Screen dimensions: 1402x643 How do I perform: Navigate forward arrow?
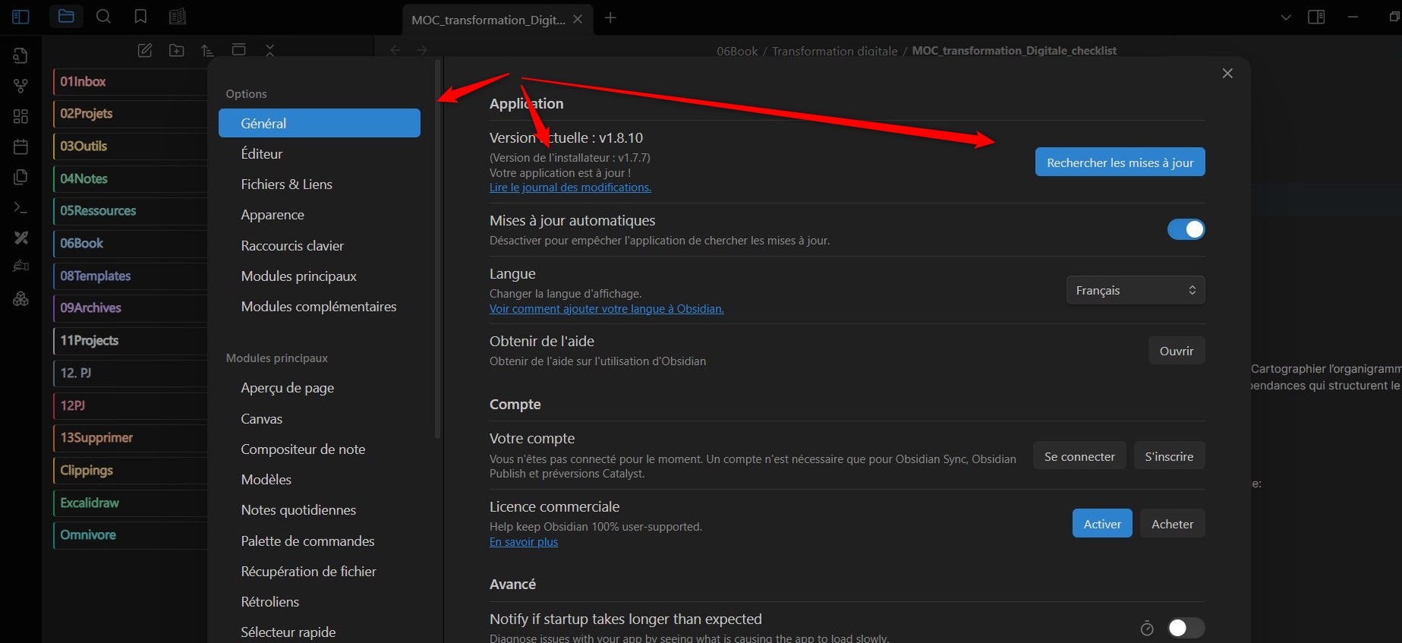(422, 50)
